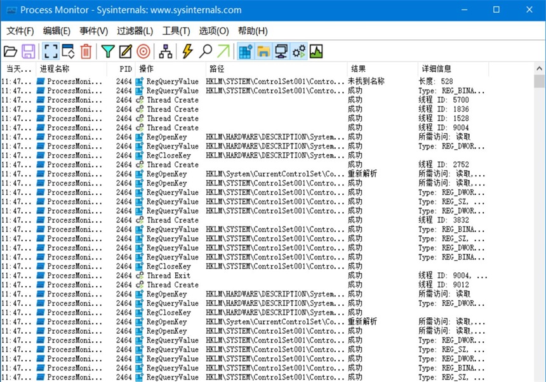Image resolution: width=546 pixels, height=382 pixels.
Task: Select the 线程 ID: 2752 detail
Action: pos(444,164)
